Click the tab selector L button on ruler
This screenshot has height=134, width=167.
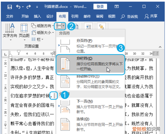pyautogui.click(x=5, y=54)
